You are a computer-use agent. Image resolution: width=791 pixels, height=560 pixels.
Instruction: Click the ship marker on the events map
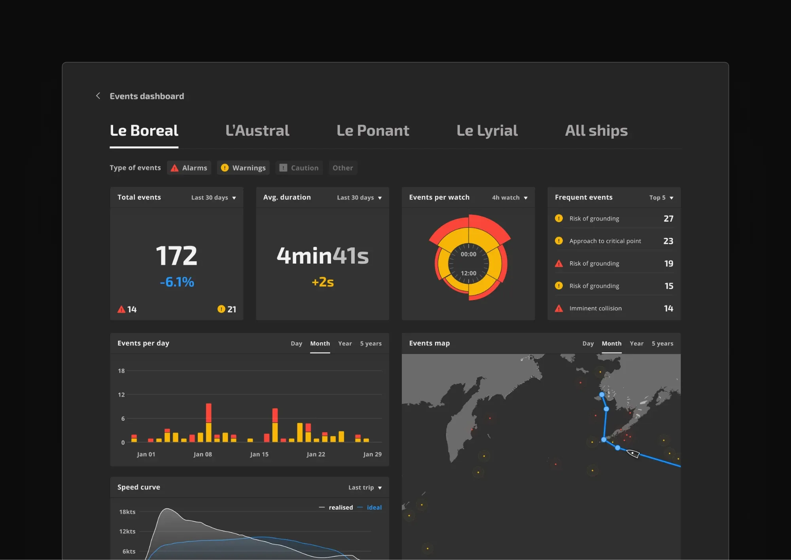coord(633,454)
